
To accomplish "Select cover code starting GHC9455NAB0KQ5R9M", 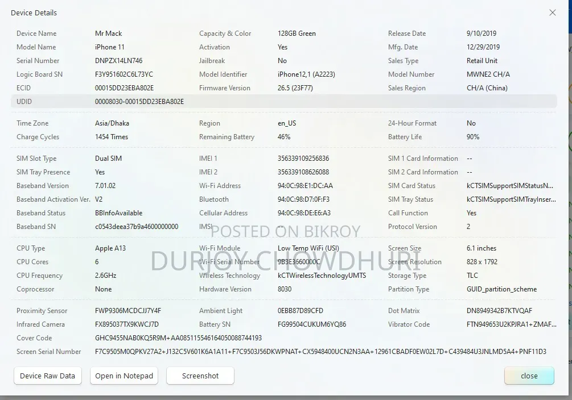I will (178, 338).
